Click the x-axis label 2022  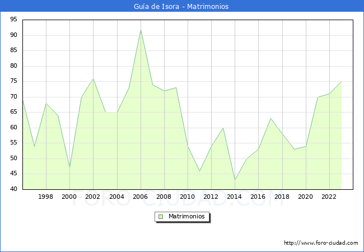[x=329, y=197]
